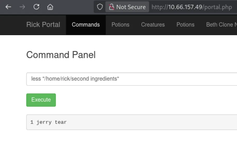Show site info via Not Secure label
This screenshot has width=237, height=155.
click(x=131, y=7)
